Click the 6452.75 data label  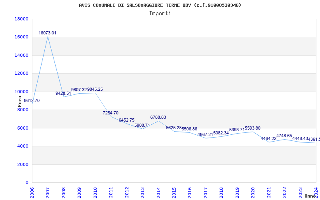coord(126,120)
